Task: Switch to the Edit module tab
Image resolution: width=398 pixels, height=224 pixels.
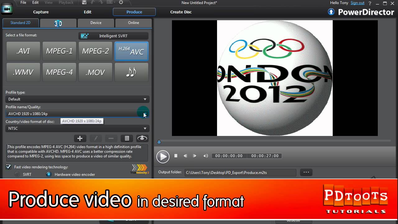Action: (88, 12)
